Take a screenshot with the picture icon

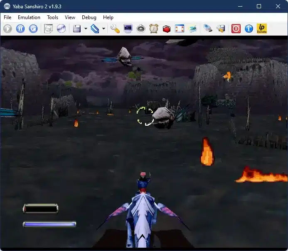pyautogui.click(x=193, y=29)
